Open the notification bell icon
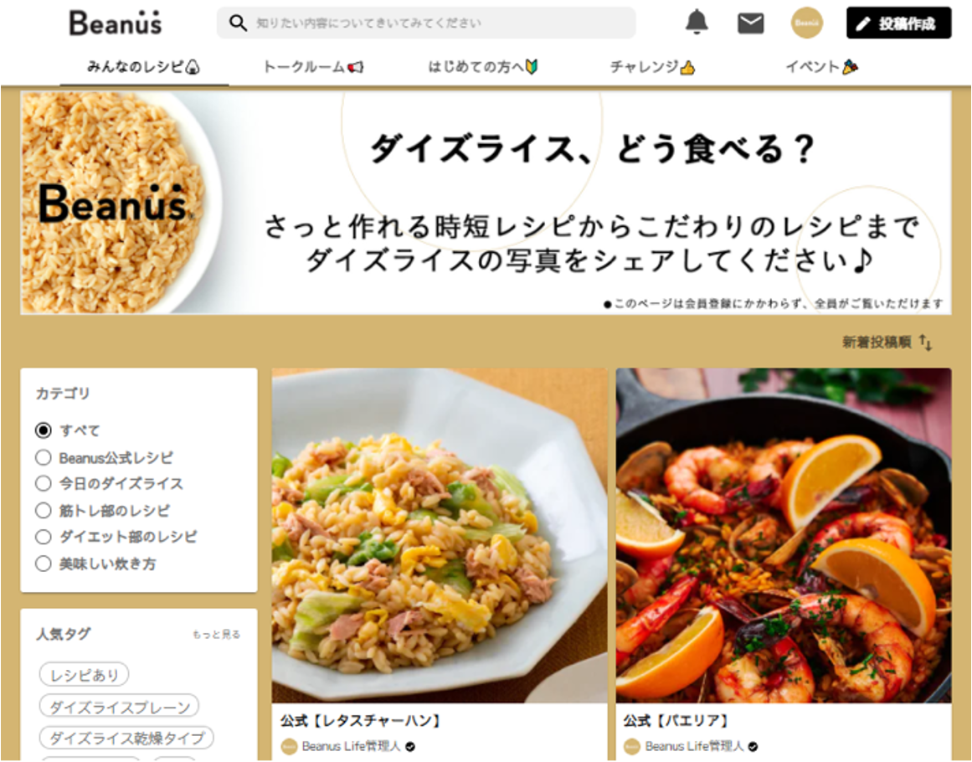Screen dimensions: 972x762 (697, 23)
